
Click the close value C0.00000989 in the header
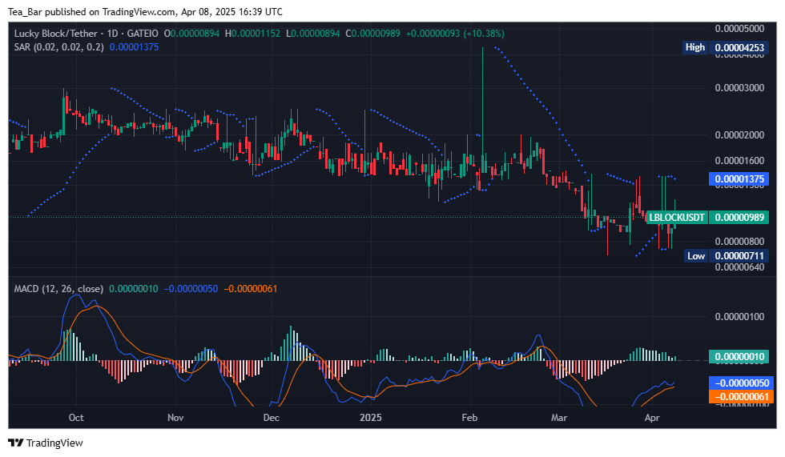click(373, 34)
